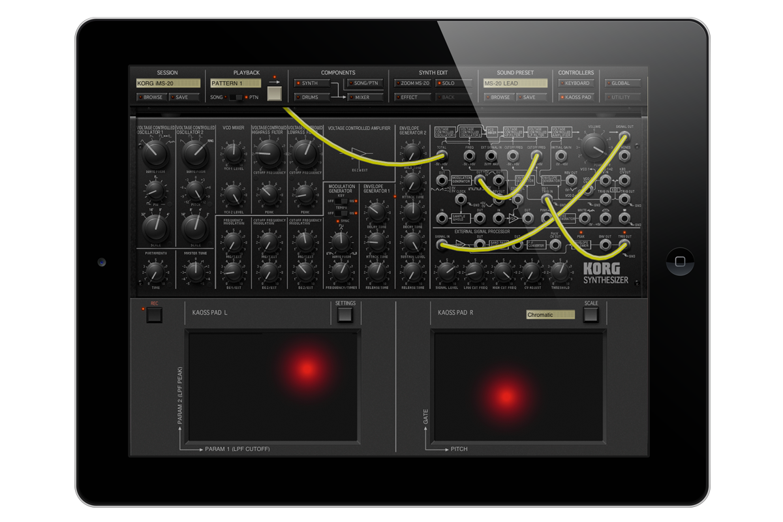Click the External Signal Processor TRIG OUT jack

coord(624,245)
